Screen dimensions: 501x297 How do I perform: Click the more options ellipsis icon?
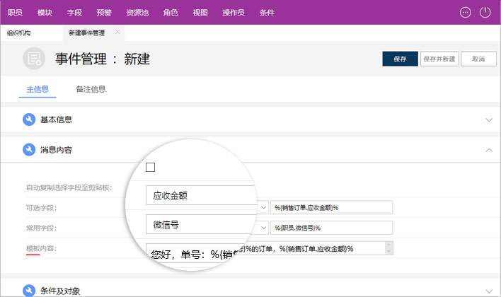pos(465,12)
